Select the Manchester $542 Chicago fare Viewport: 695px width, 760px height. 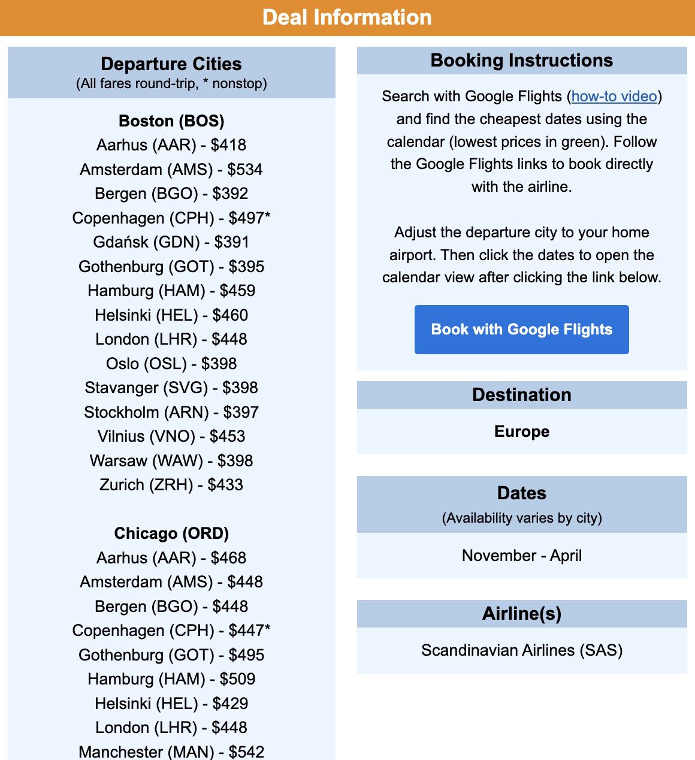[171, 752]
